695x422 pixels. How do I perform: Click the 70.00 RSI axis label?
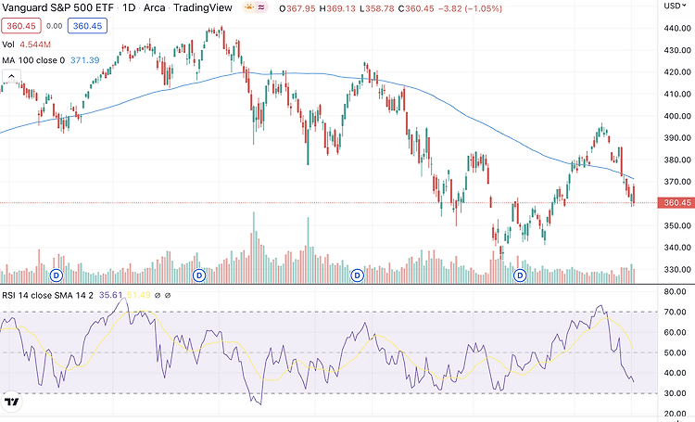pos(675,312)
